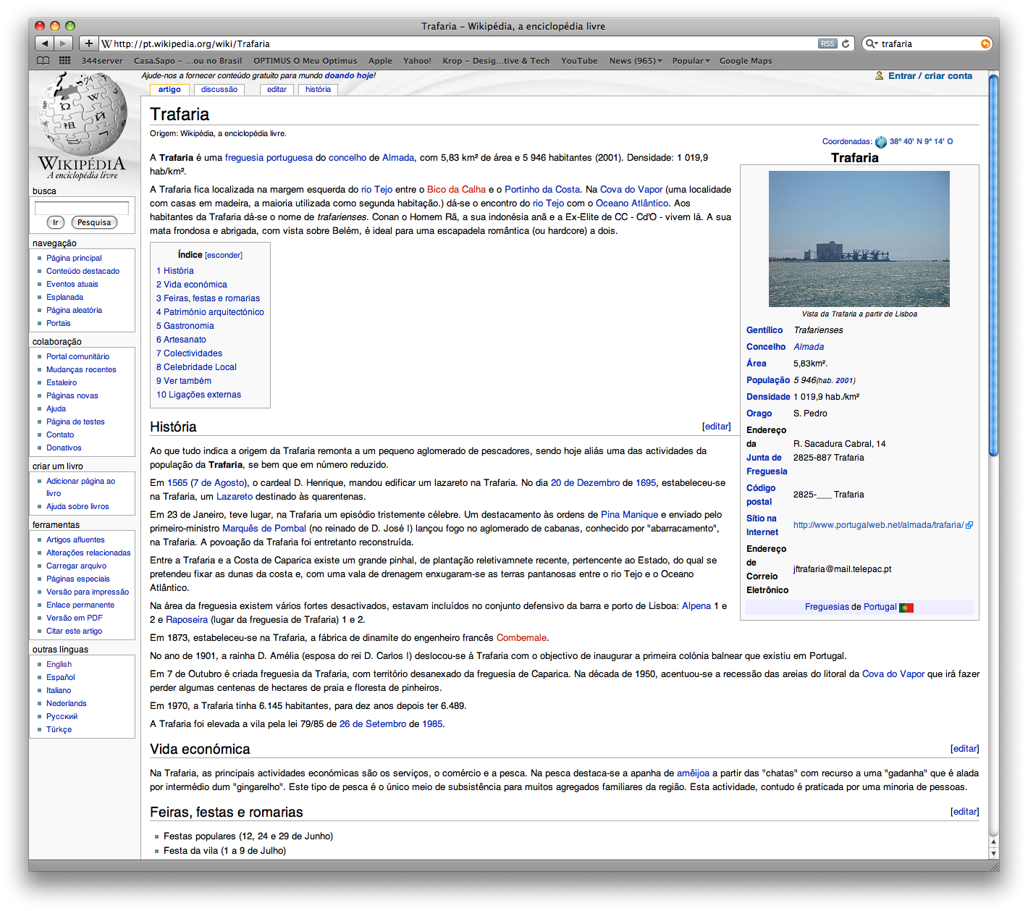Click the Portugal flag icon in the infobox
The height and width of the screenshot is (911, 1028).
click(906, 608)
